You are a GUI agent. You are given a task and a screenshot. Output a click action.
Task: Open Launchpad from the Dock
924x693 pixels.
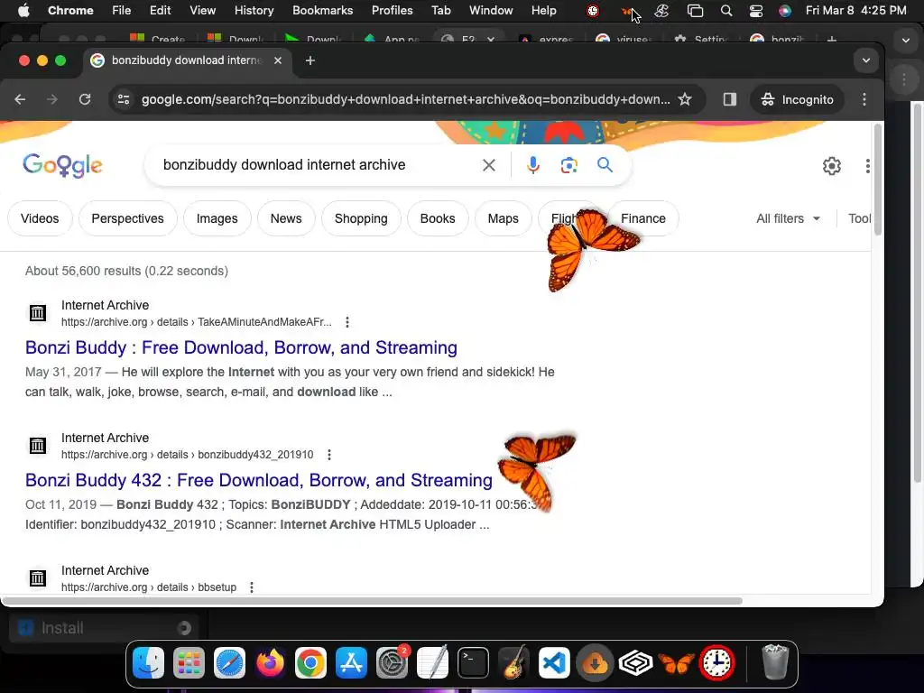[x=189, y=663]
